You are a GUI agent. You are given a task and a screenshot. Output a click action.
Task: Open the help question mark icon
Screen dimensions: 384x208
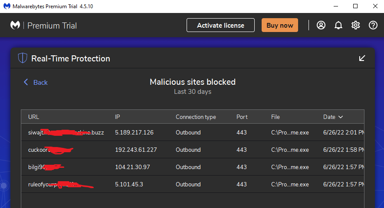[x=373, y=25]
